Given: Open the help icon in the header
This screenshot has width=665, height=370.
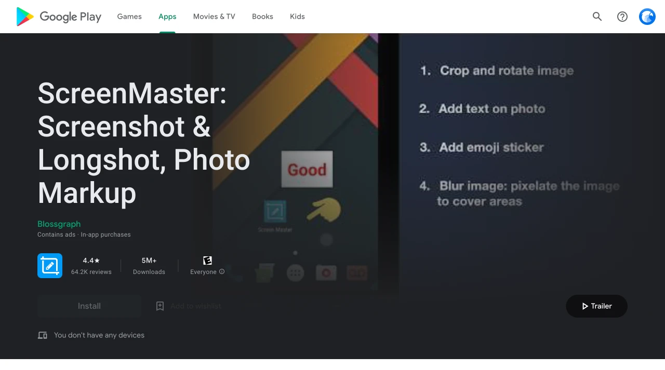Looking at the screenshot, I should pos(622,17).
